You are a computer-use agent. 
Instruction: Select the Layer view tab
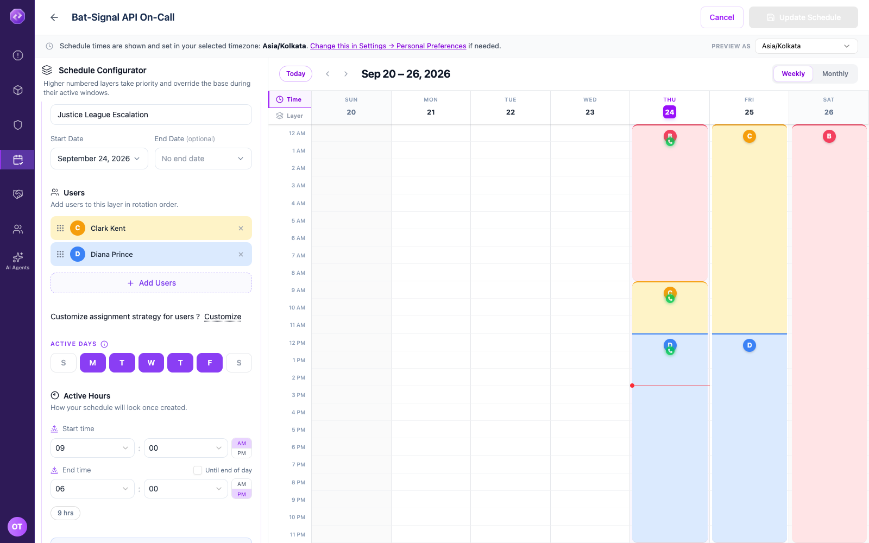coord(290,116)
